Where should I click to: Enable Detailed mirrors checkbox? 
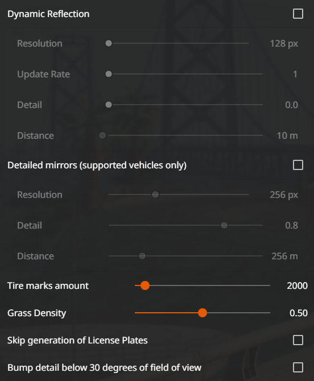coord(298,165)
